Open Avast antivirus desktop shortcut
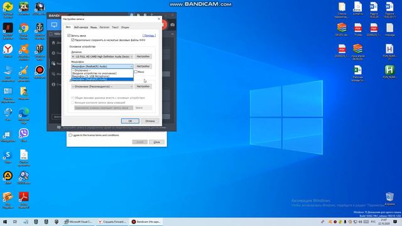Image resolution: width=402 pixels, height=226 pixels. coord(24,51)
